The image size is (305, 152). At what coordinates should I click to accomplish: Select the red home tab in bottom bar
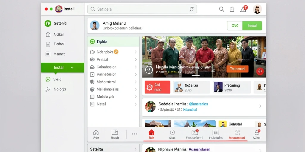coord(151,134)
